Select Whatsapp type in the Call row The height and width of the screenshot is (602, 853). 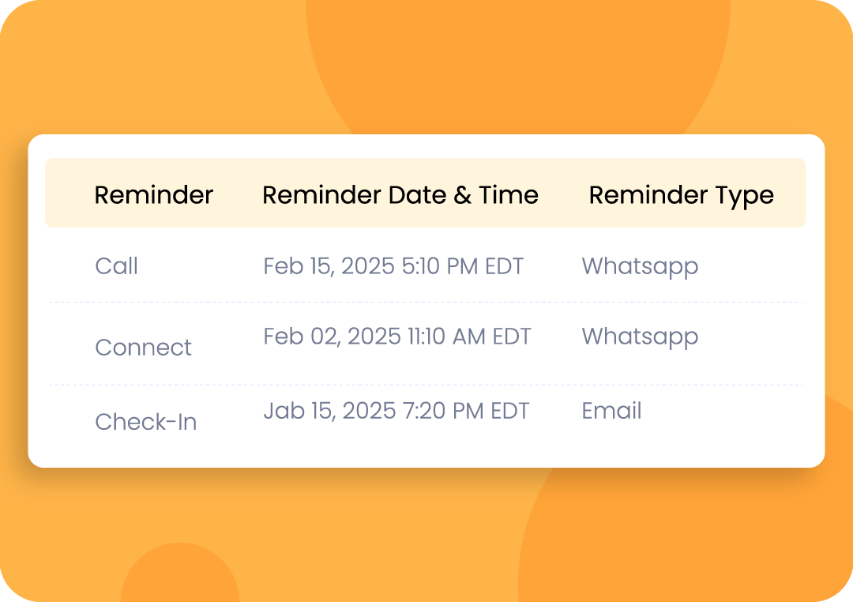[x=640, y=268]
